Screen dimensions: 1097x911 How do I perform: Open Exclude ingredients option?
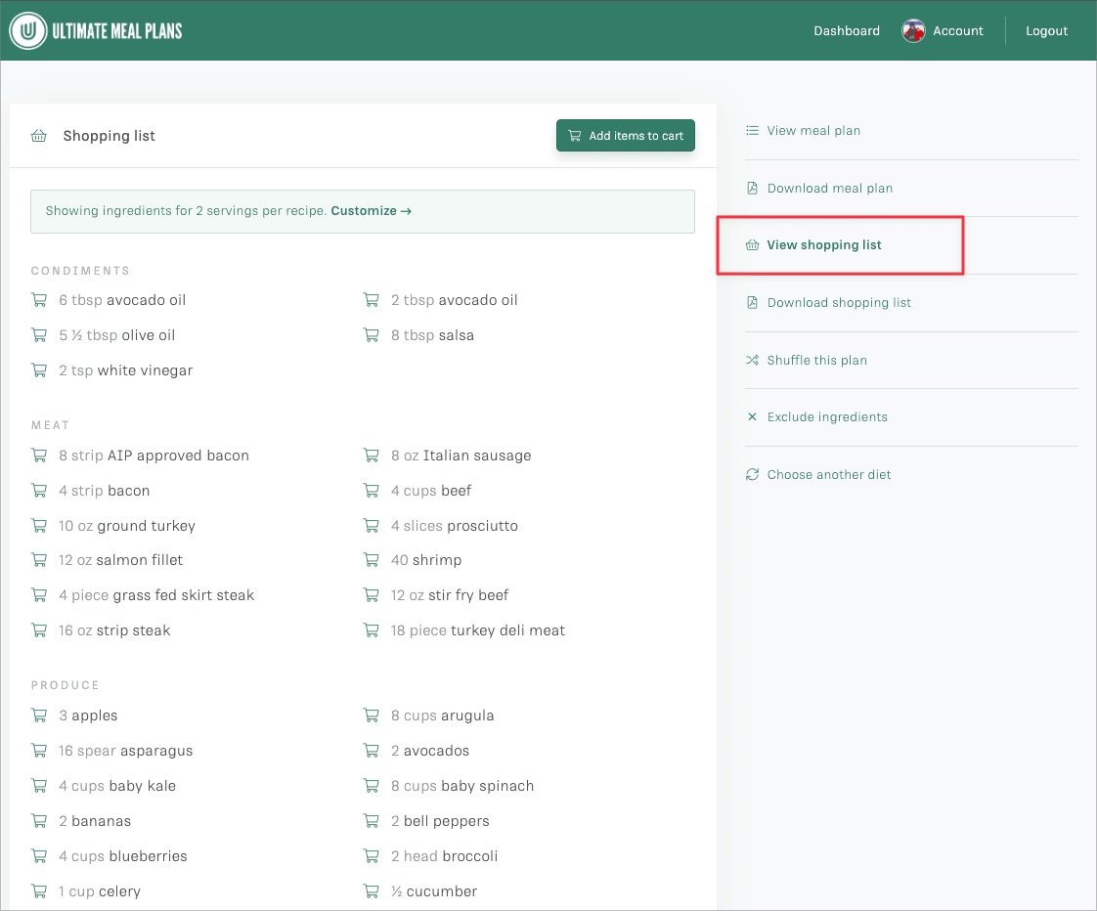pos(827,417)
